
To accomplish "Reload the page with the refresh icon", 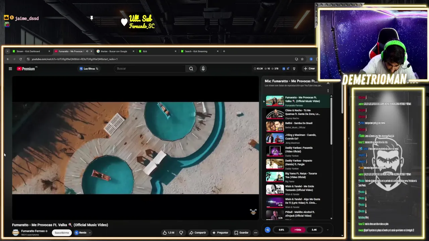I will point(20,59).
